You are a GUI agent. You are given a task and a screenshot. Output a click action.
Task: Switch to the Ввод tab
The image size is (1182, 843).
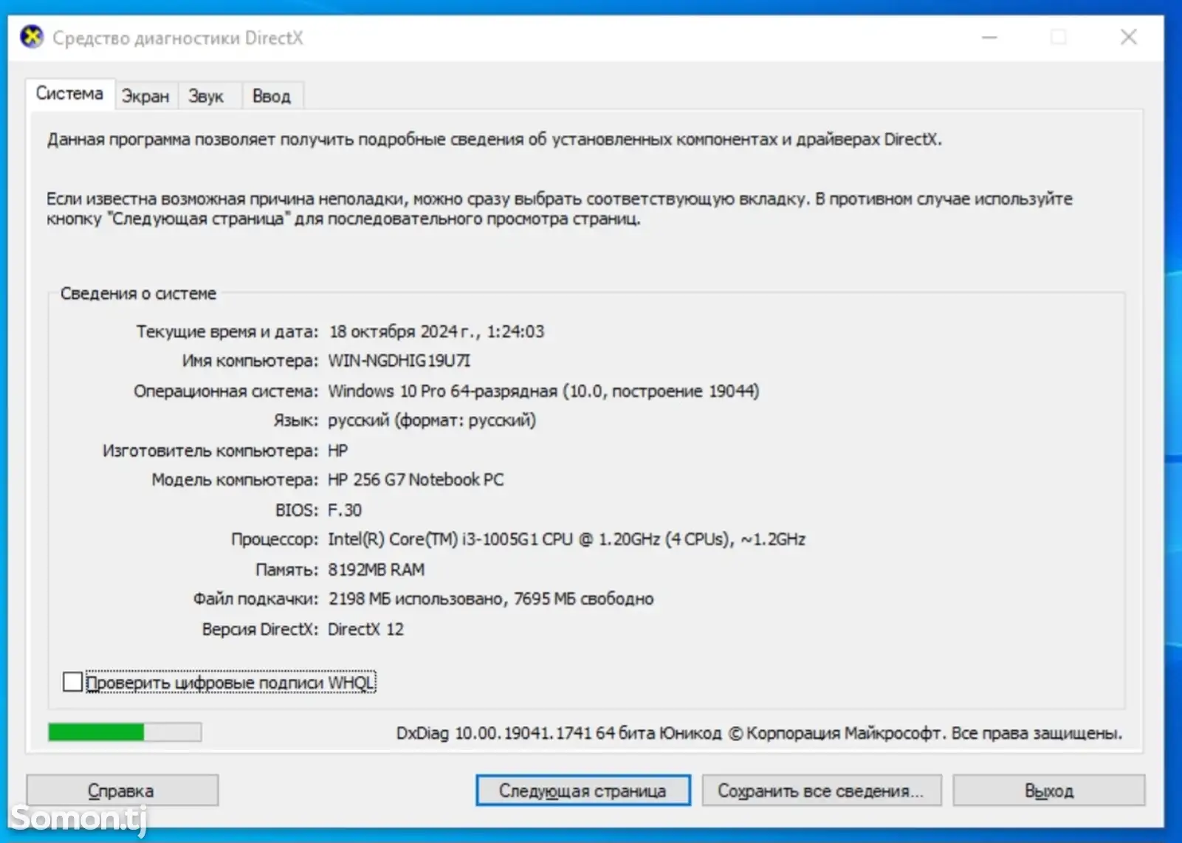[272, 96]
